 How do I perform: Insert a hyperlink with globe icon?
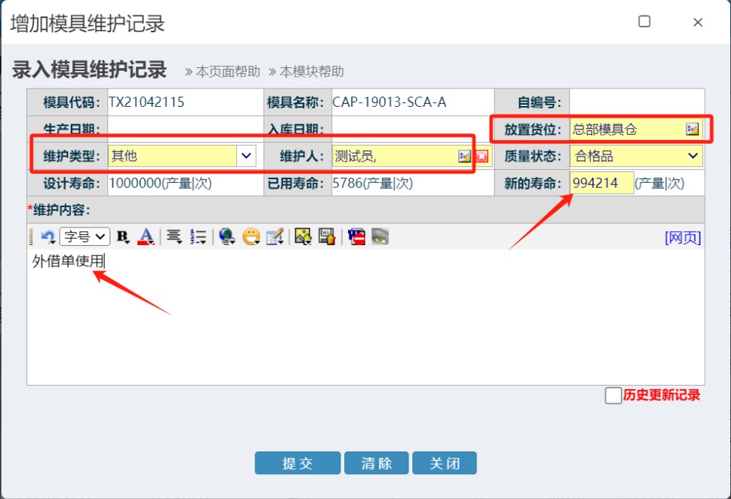227,236
